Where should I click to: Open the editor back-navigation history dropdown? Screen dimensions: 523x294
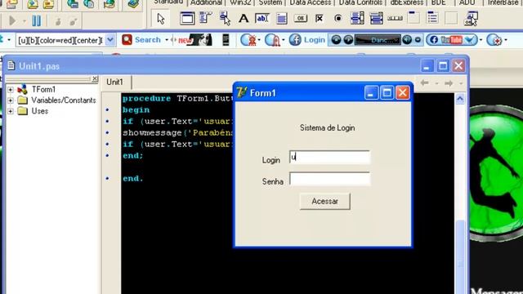click(436, 83)
